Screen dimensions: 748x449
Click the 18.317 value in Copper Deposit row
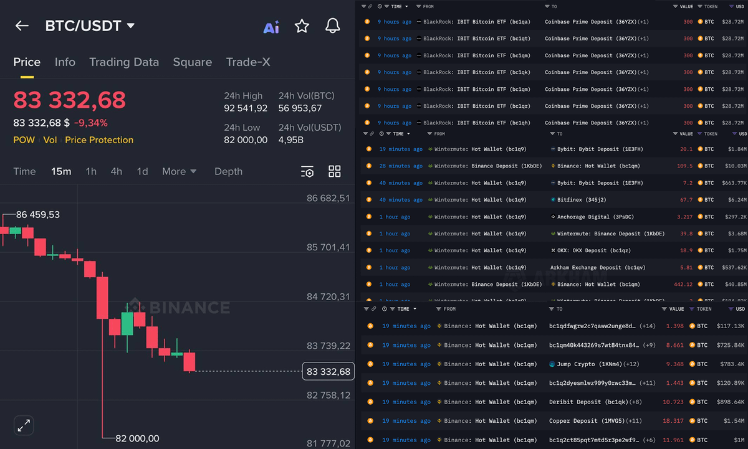pyautogui.click(x=674, y=421)
